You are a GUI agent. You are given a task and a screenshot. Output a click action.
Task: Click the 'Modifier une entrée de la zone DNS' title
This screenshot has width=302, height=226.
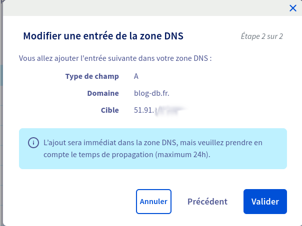point(103,36)
